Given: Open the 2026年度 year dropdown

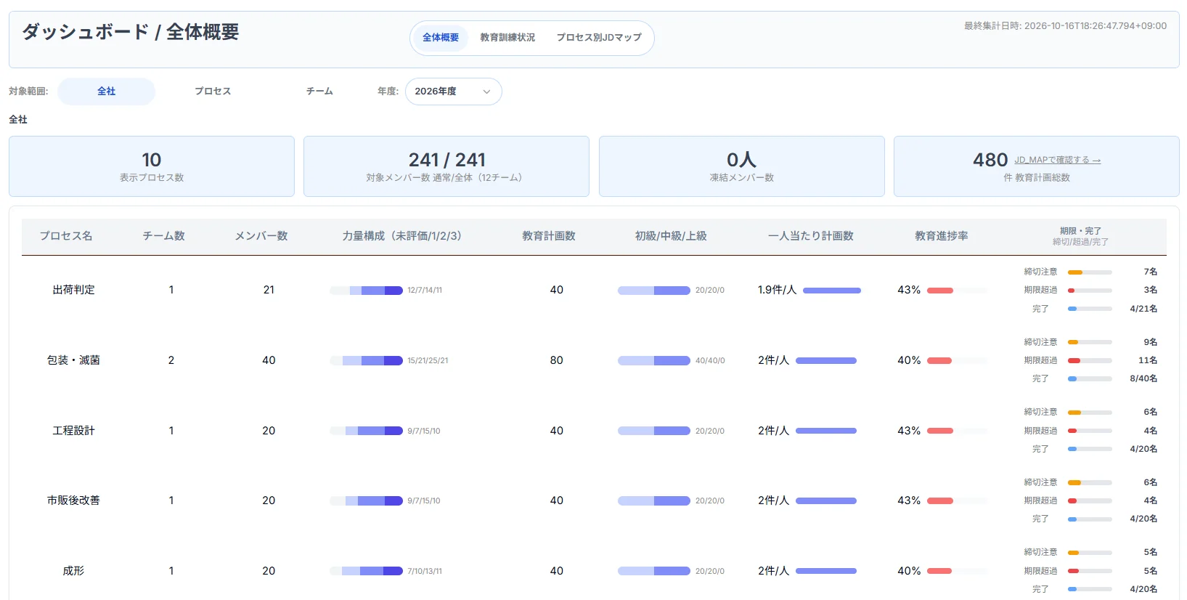Looking at the screenshot, I should pos(453,92).
